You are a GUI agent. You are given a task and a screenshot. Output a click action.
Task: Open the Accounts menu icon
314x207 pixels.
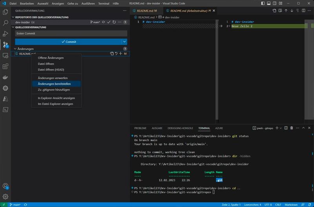pos(5,186)
